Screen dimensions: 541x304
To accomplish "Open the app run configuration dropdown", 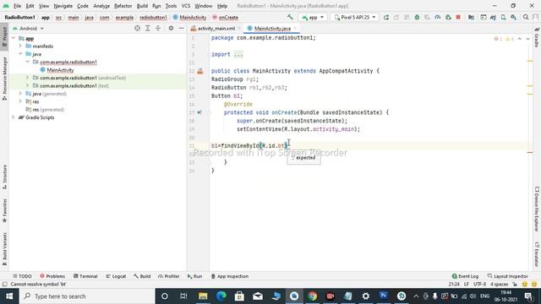I will (313, 17).
